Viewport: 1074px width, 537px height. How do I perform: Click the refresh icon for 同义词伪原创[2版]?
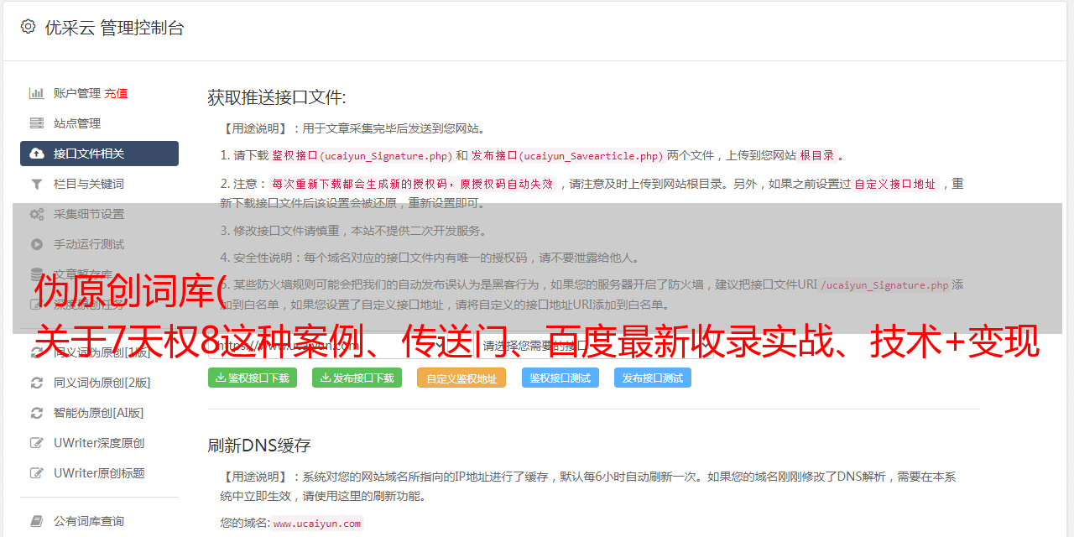pyautogui.click(x=37, y=383)
